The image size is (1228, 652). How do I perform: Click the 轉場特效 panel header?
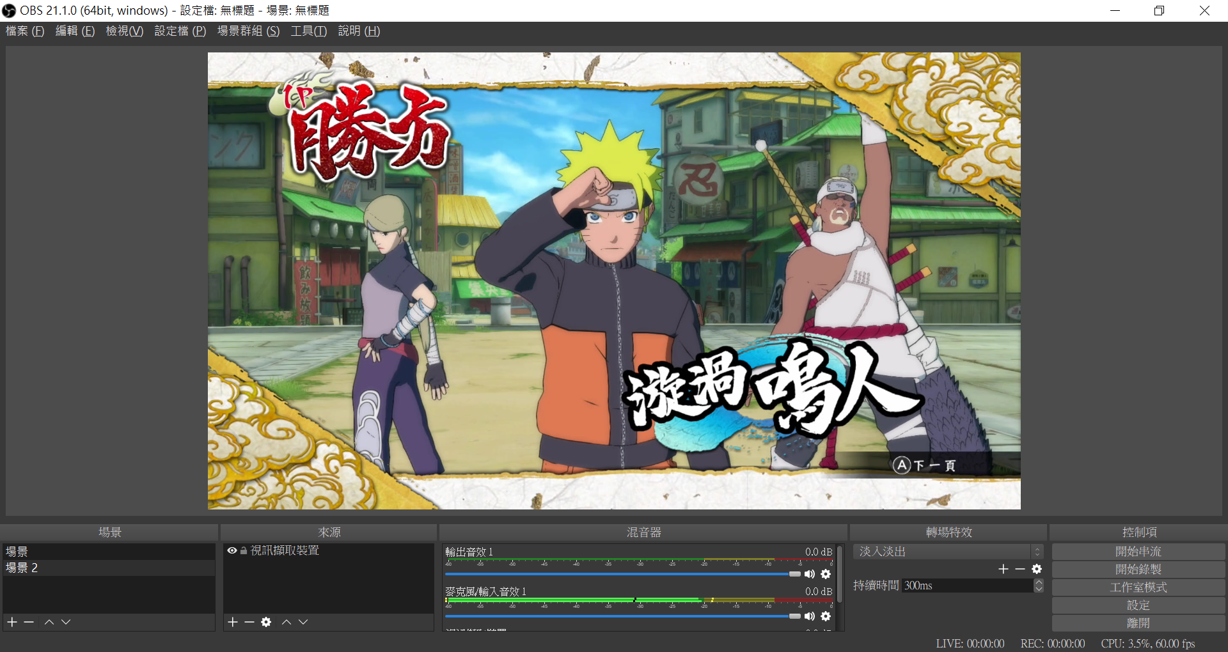[x=949, y=532]
